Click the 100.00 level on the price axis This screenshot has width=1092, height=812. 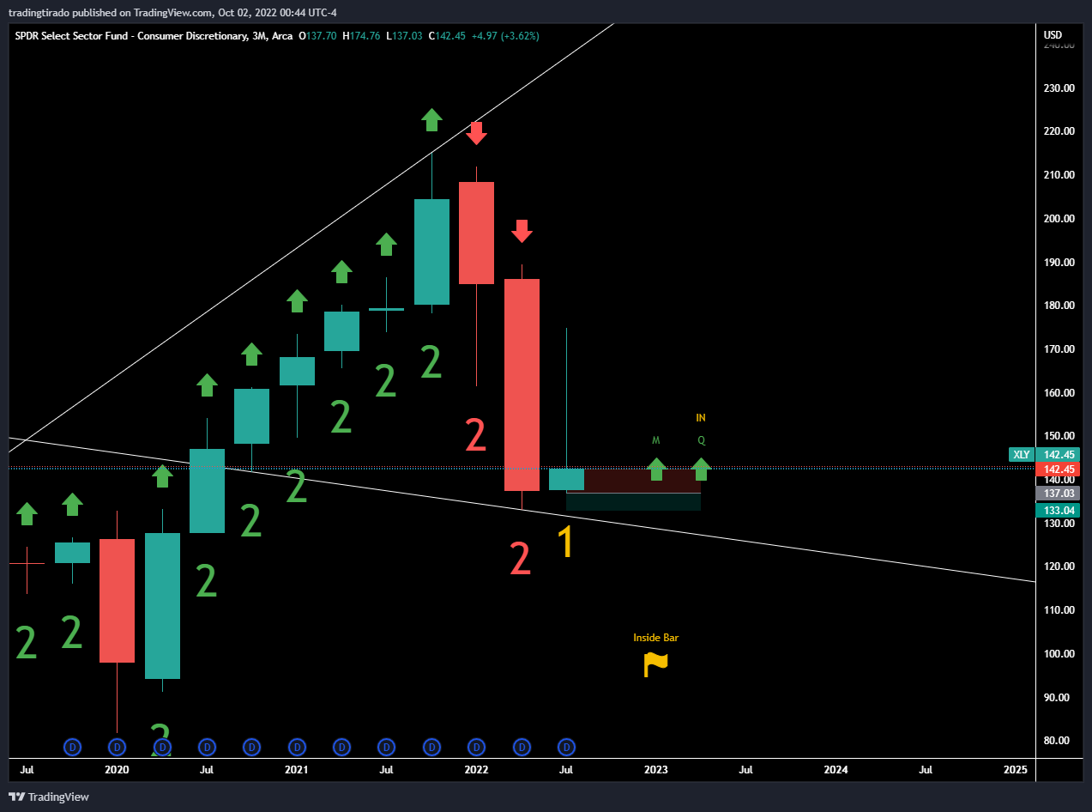(x=1059, y=653)
